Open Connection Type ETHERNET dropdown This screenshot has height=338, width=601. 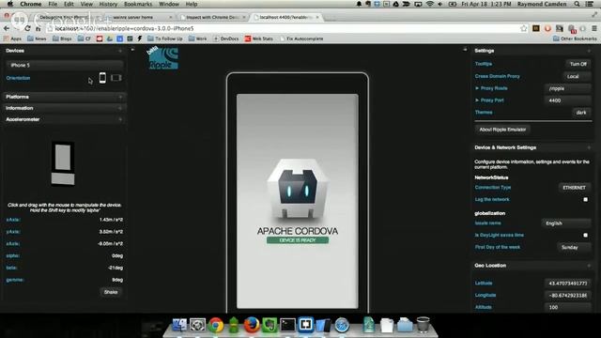(x=574, y=188)
